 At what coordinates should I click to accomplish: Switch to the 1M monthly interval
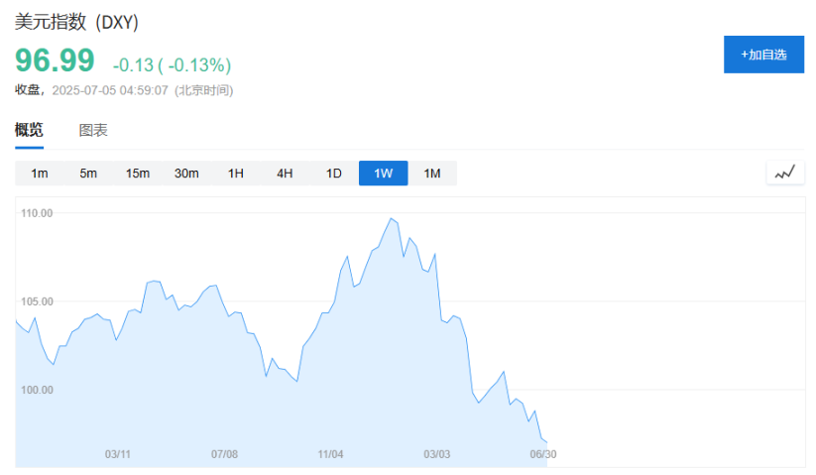pos(432,174)
